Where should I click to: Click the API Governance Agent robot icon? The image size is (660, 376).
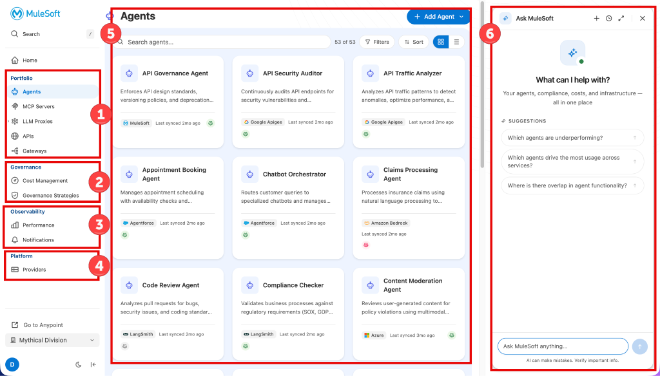pyautogui.click(x=129, y=73)
